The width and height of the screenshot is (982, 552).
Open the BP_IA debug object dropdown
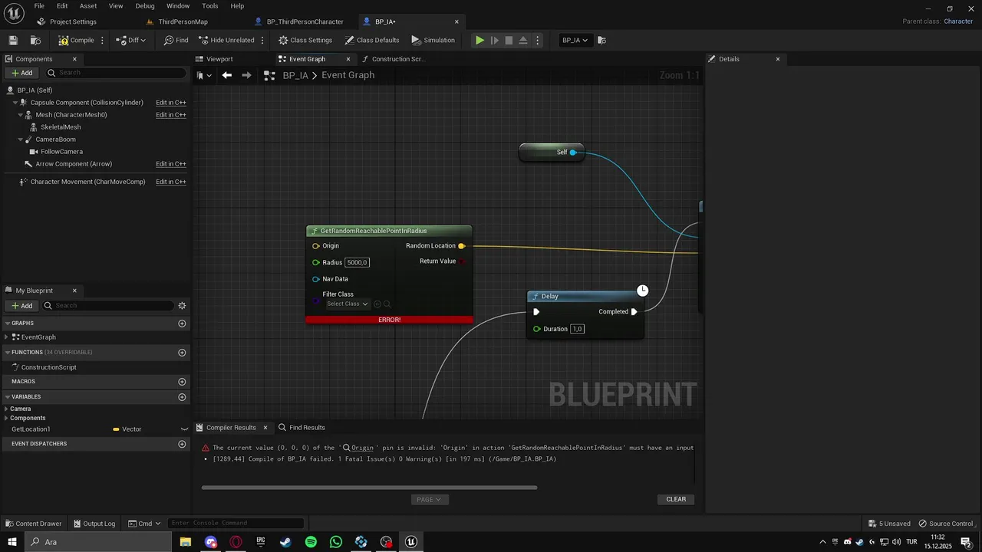pyautogui.click(x=575, y=40)
